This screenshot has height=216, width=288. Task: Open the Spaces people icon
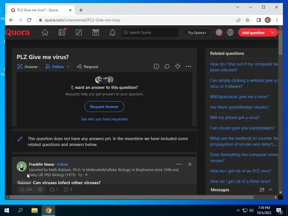click(x=96, y=33)
